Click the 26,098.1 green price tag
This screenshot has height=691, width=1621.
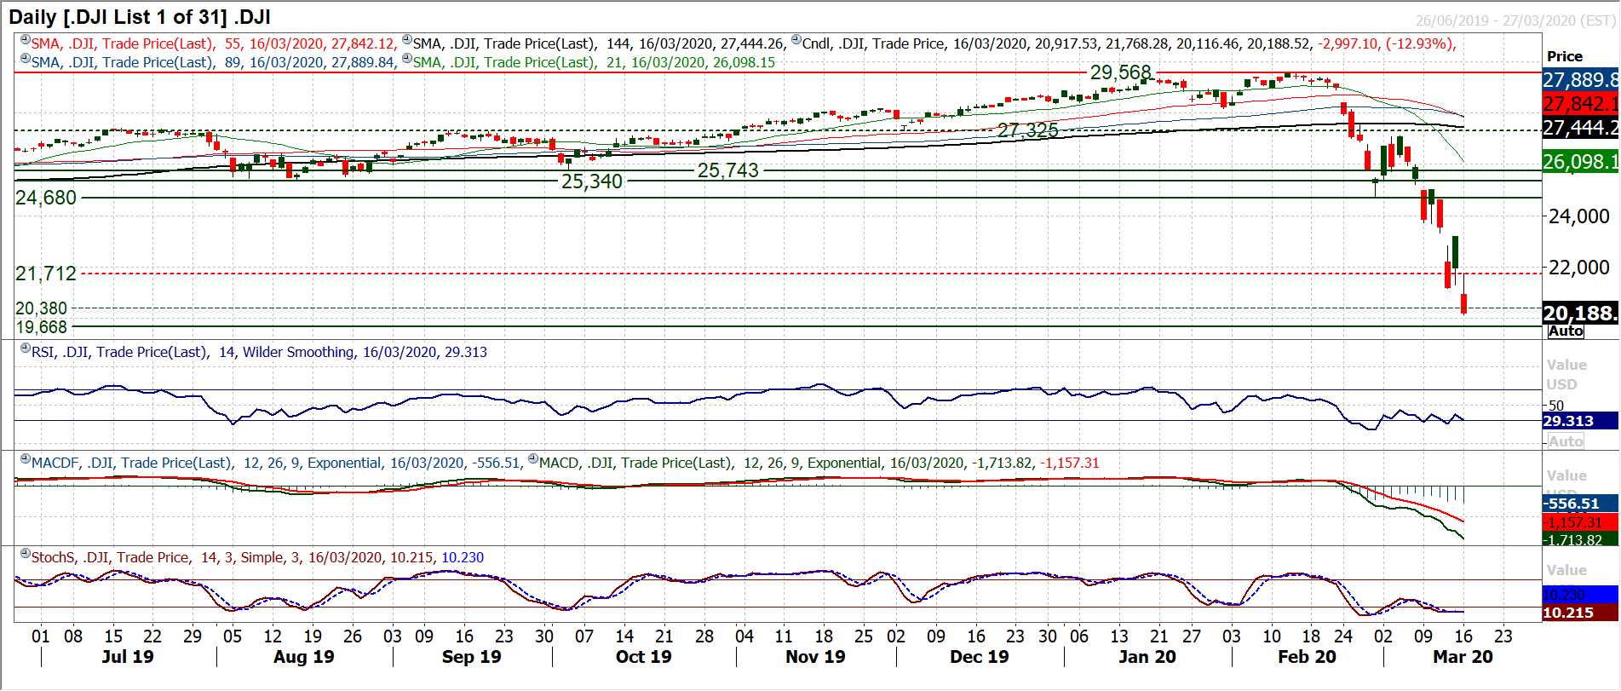(1581, 162)
